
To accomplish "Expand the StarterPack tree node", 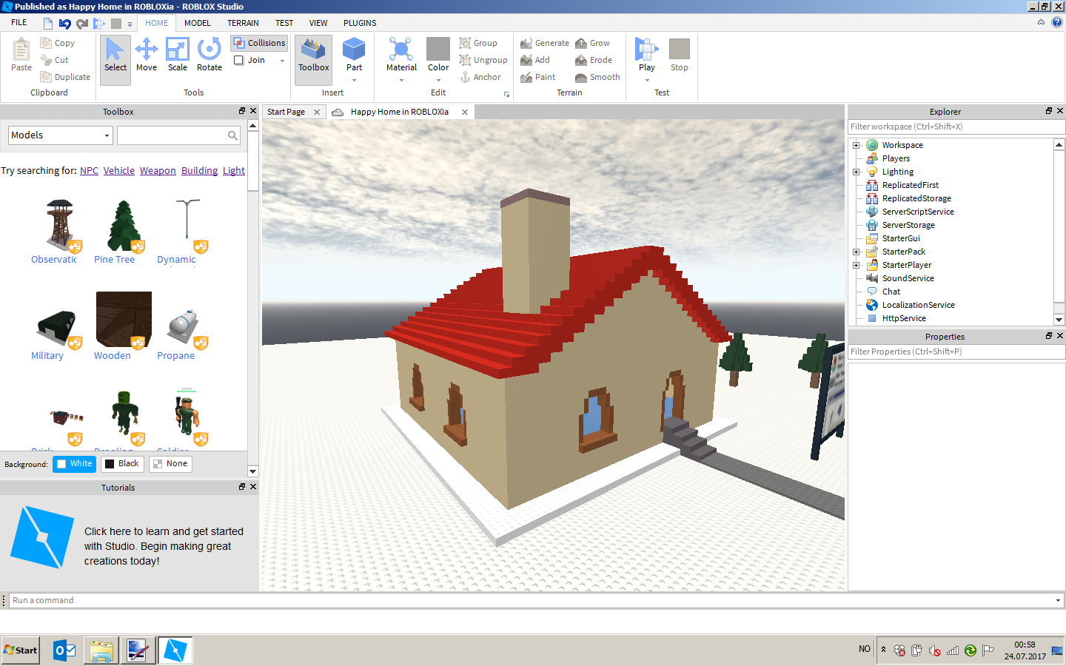I will coord(857,252).
